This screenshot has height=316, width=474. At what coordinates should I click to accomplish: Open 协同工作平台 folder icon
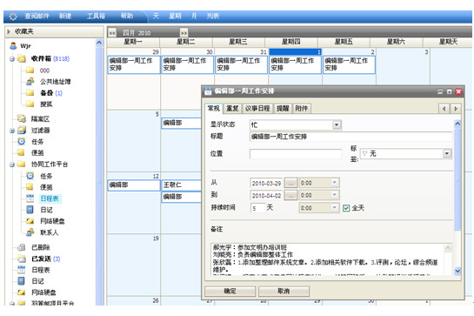click(22, 164)
